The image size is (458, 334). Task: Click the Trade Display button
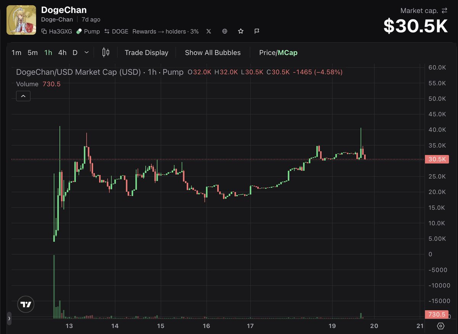point(147,53)
